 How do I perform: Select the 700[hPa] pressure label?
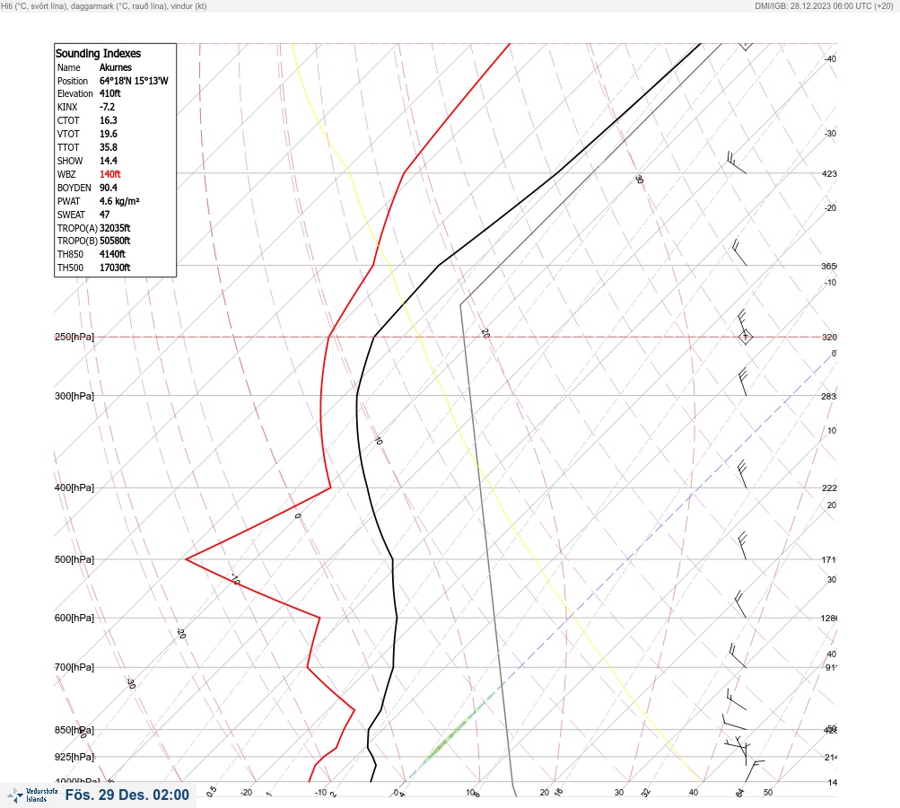pyautogui.click(x=74, y=667)
